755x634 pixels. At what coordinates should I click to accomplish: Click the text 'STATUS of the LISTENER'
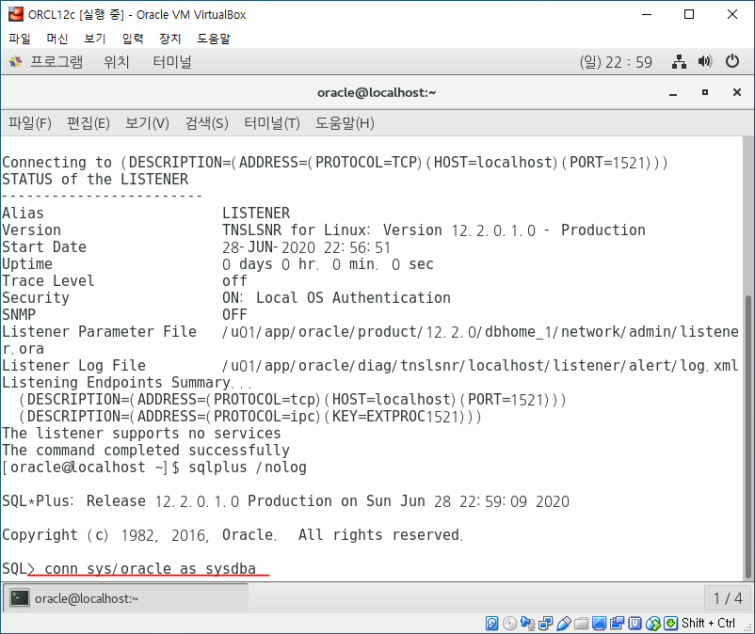(95, 180)
